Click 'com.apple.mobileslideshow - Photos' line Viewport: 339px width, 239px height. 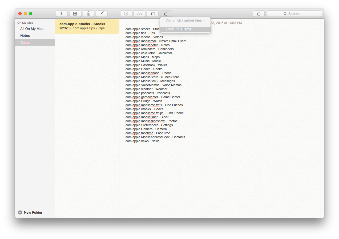click(x=151, y=121)
